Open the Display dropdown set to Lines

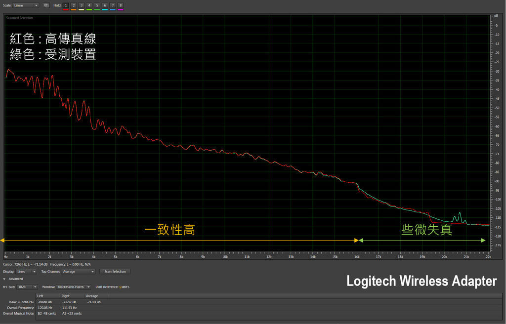(x=26, y=272)
